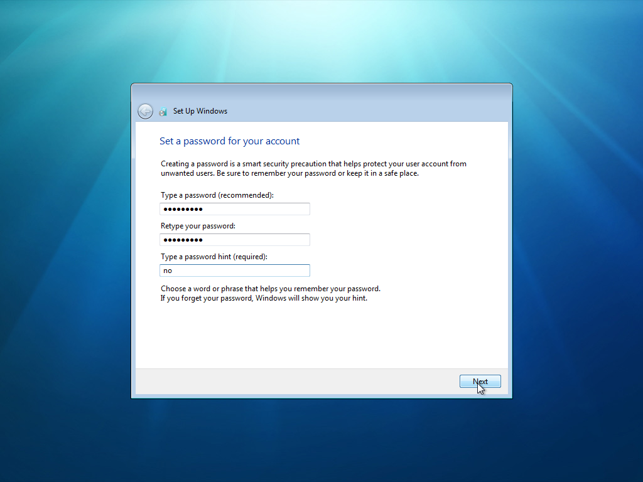Focus the Type a password field
This screenshot has height=482, width=643.
point(235,209)
